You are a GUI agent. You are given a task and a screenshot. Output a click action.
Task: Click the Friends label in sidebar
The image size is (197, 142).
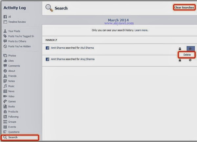(12, 76)
